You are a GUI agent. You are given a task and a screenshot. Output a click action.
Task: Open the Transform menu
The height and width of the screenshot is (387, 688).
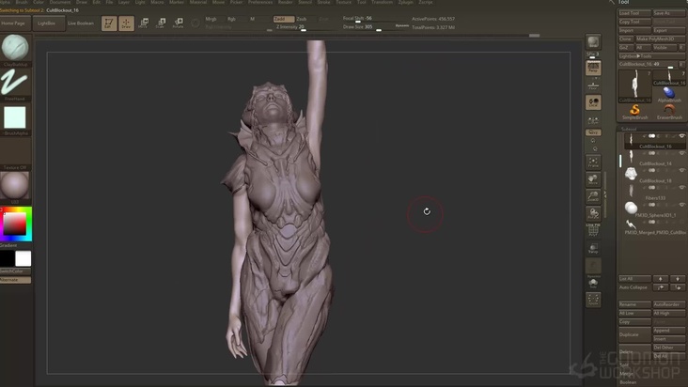[x=382, y=2]
